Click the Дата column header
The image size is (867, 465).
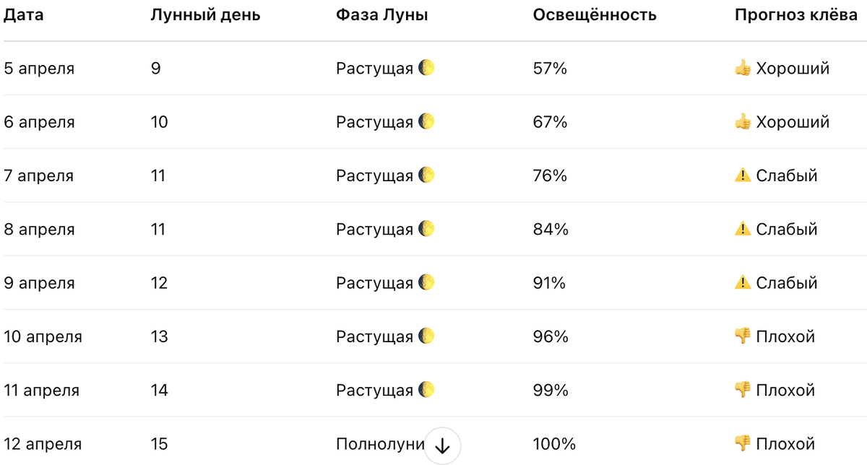[x=24, y=15]
